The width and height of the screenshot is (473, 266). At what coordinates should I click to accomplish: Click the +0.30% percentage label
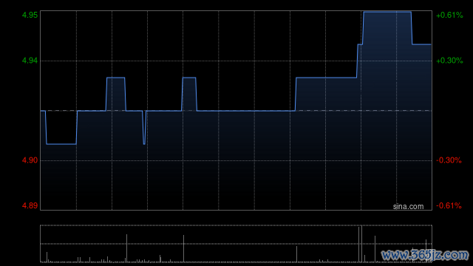tap(449, 61)
